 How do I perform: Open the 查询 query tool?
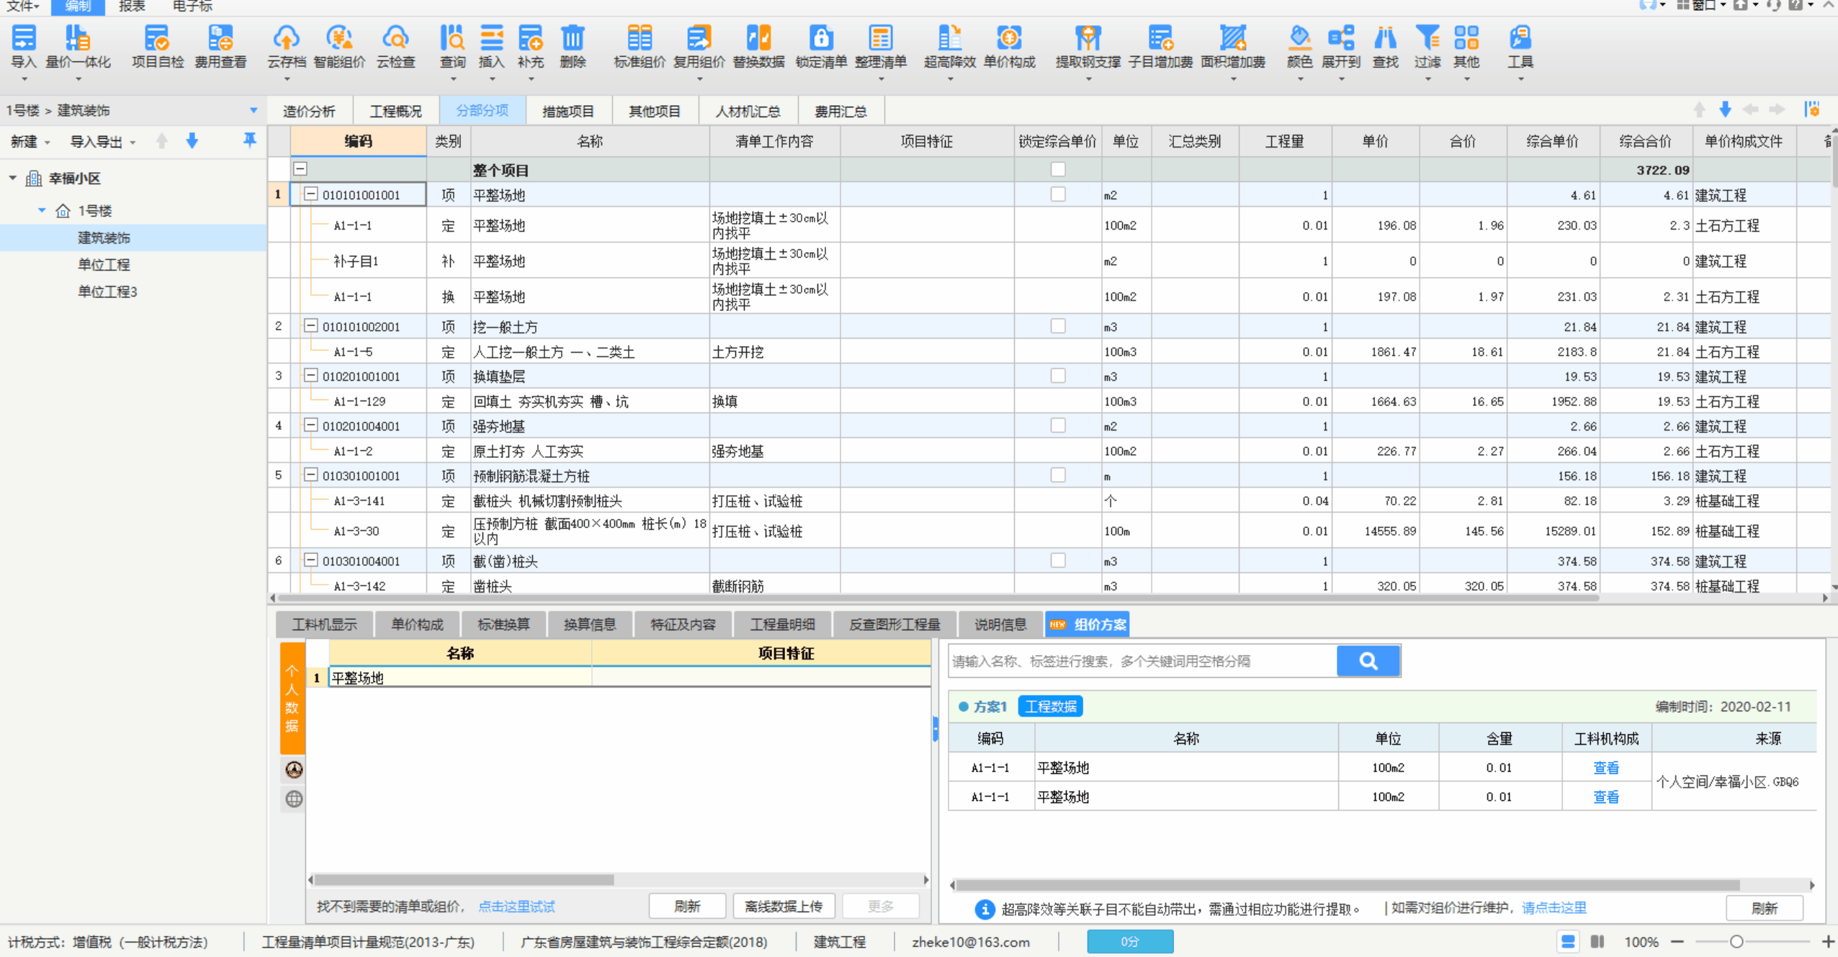click(x=452, y=46)
